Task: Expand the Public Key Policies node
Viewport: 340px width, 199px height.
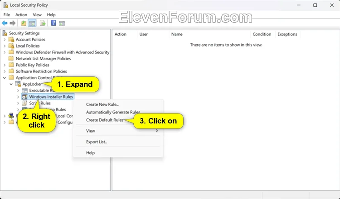Action: 5,65
